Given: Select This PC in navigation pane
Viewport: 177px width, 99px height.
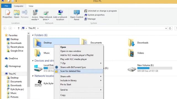Looking at the screenshot, I should pos(11,74).
